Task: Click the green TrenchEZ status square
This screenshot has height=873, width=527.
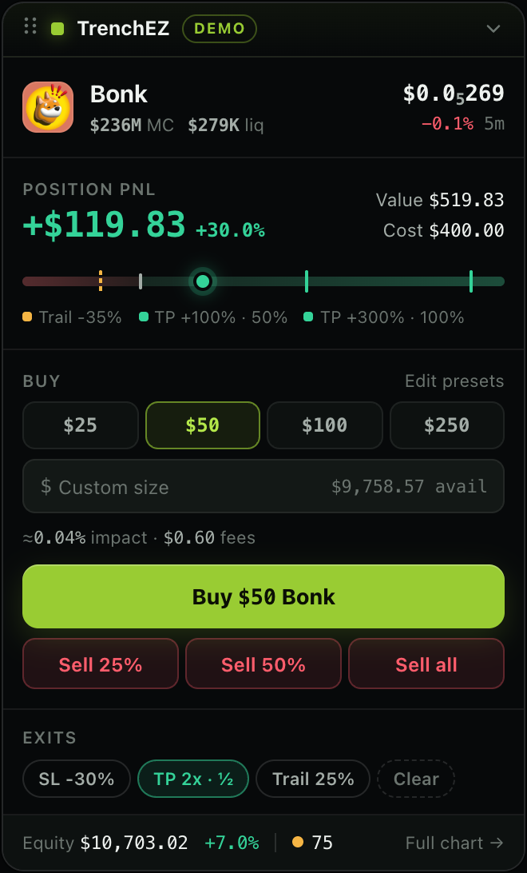Action: click(x=57, y=29)
